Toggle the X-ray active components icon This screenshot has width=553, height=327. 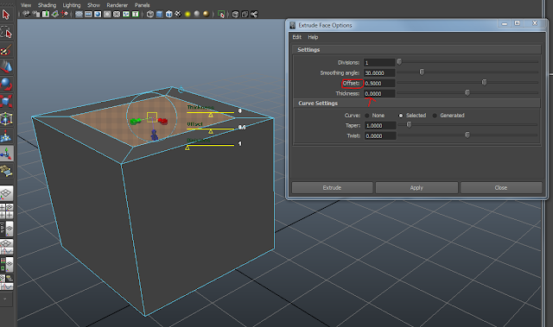coord(245,14)
